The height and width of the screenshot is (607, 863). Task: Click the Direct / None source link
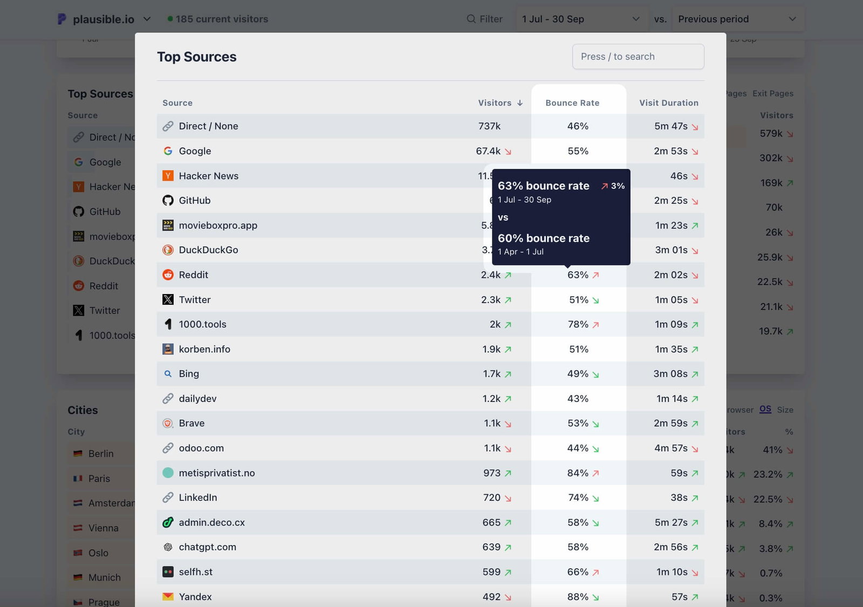(209, 126)
